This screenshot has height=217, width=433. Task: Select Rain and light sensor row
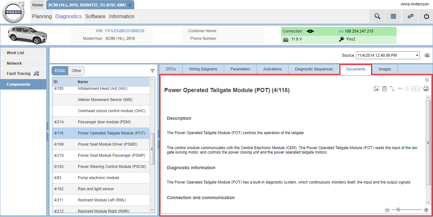[x=101, y=189]
